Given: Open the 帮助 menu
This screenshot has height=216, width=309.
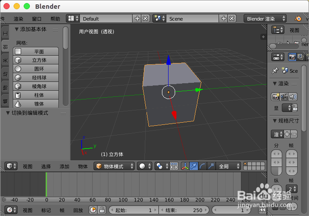Looking at the screenshot, I should [x=55, y=19].
